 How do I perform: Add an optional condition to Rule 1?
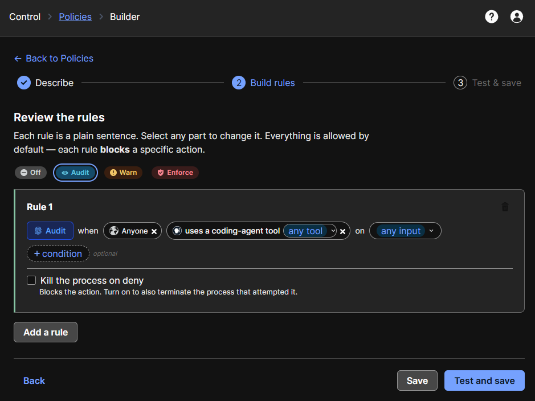tap(58, 253)
